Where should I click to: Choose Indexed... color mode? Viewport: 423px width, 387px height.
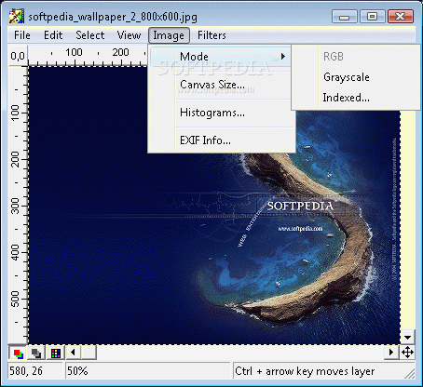(356, 98)
